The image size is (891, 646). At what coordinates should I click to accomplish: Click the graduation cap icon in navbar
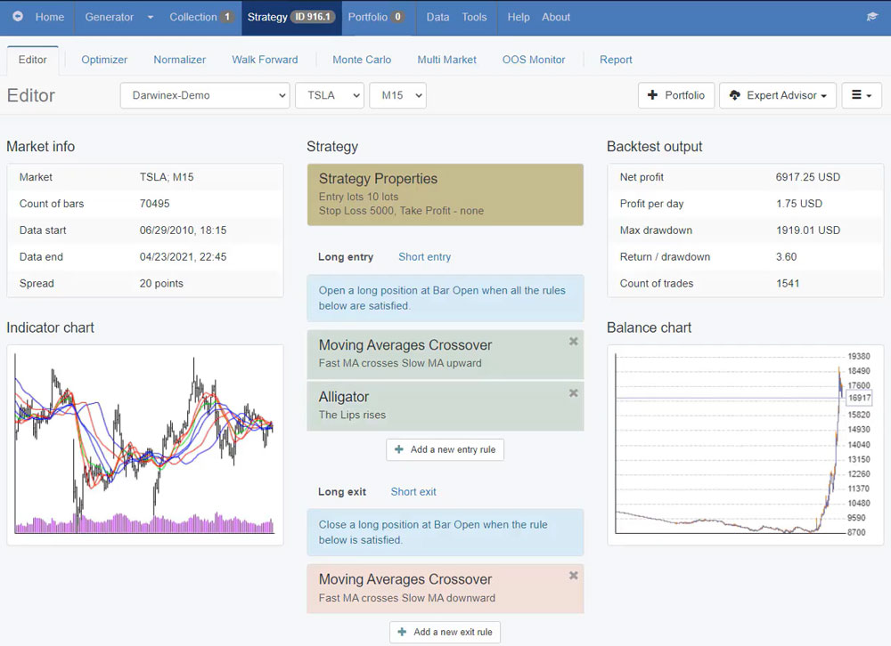(871, 17)
